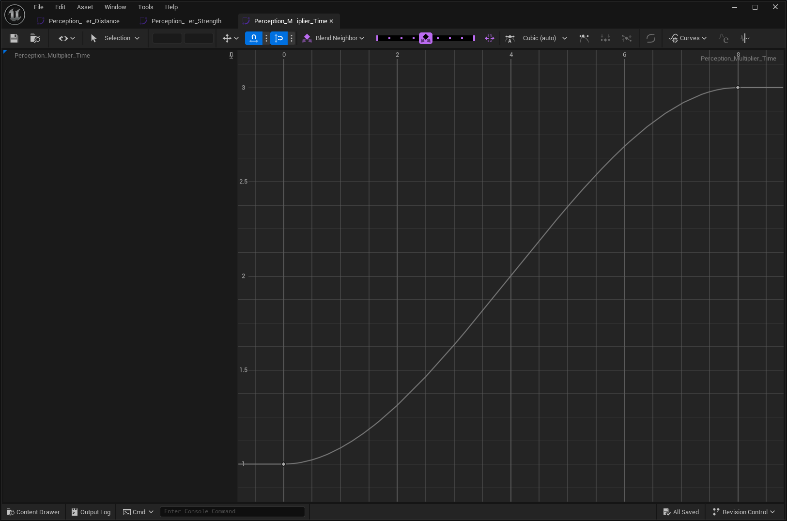Click the Enter Console Command field
The image size is (787, 521).
pos(232,511)
